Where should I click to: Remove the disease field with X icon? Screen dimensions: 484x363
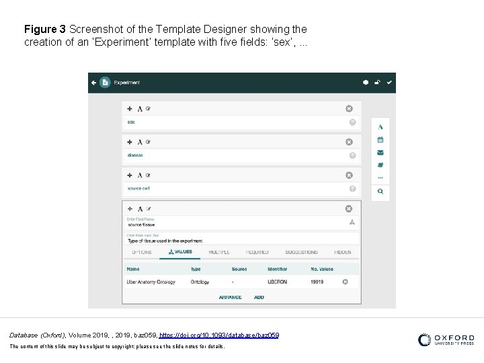[349, 142]
